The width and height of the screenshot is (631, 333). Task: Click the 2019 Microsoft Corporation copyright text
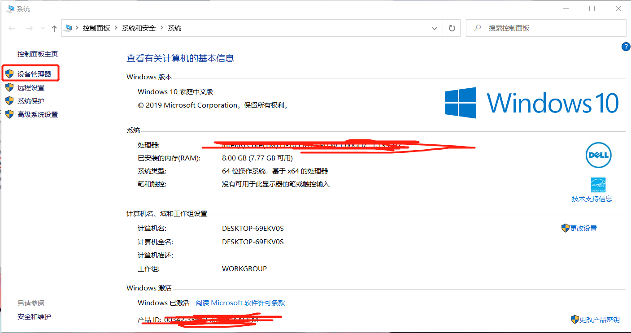point(213,105)
